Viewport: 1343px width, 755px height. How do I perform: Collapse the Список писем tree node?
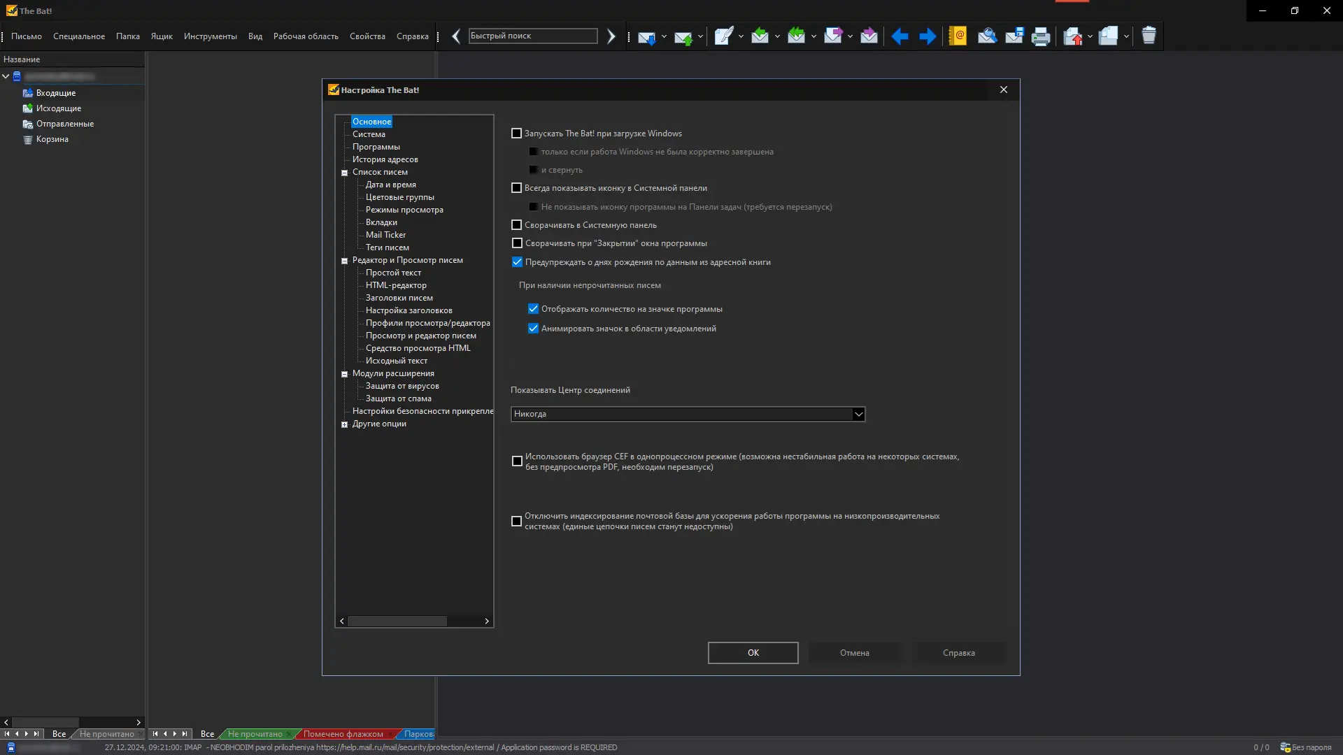click(x=344, y=173)
